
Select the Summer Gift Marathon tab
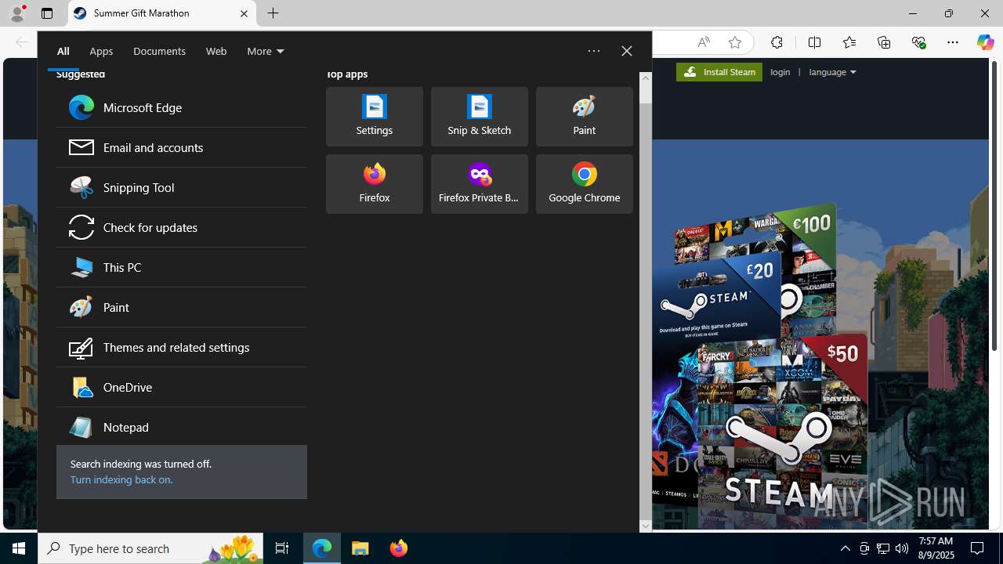[x=162, y=13]
